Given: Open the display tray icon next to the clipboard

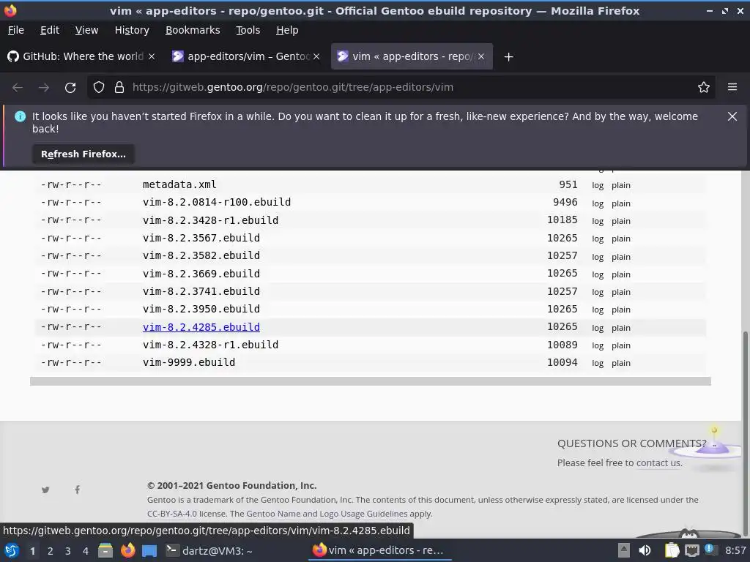Looking at the screenshot, I should (691, 550).
